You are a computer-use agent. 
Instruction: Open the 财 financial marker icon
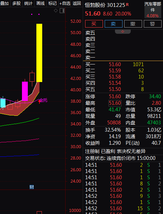tap(32, 187)
